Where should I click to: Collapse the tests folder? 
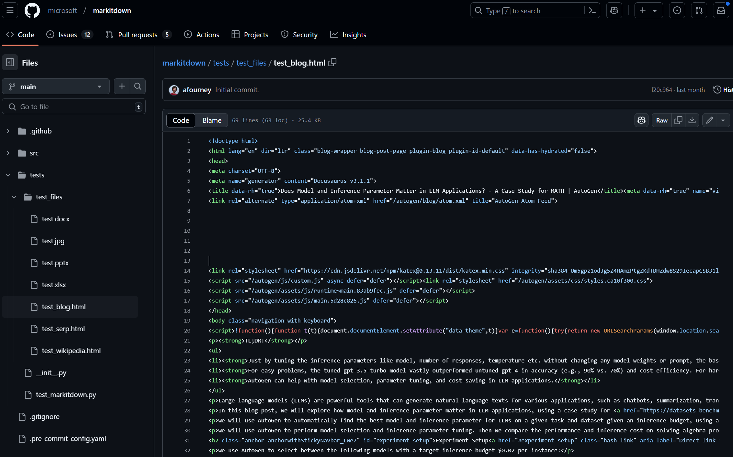8,175
